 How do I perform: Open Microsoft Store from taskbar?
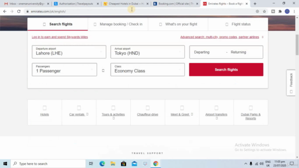[123, 164]
